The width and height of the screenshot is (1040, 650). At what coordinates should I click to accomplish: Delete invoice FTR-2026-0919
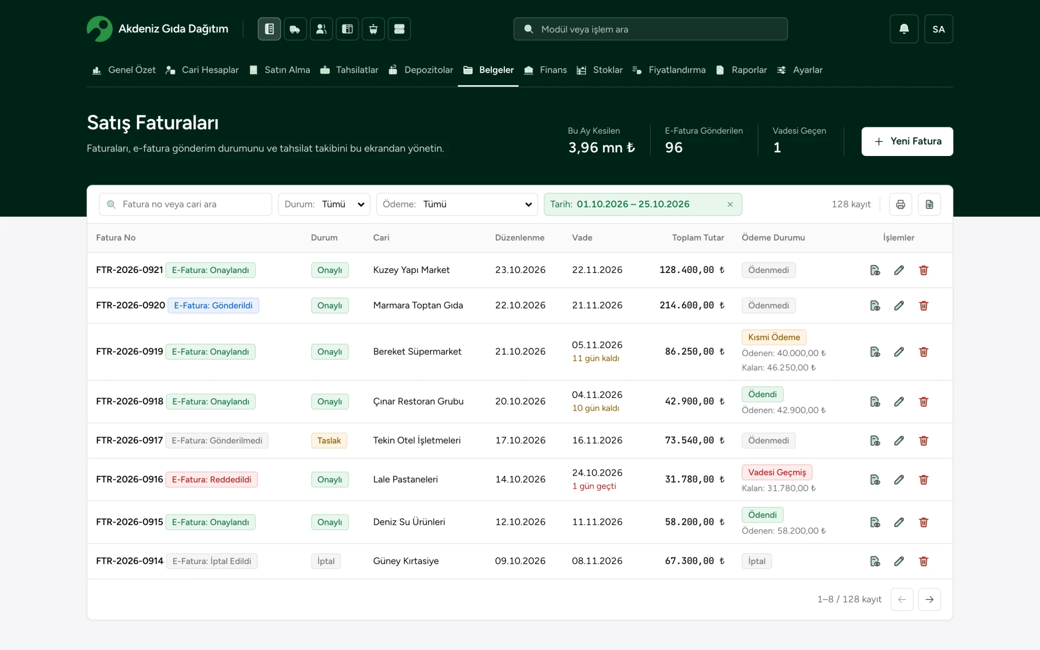coord(924,352)
